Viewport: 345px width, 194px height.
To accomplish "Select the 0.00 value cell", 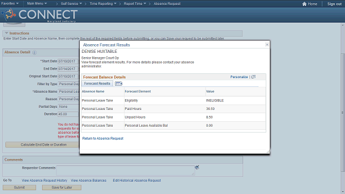I will pyautogui.click(x=209, y=126).
